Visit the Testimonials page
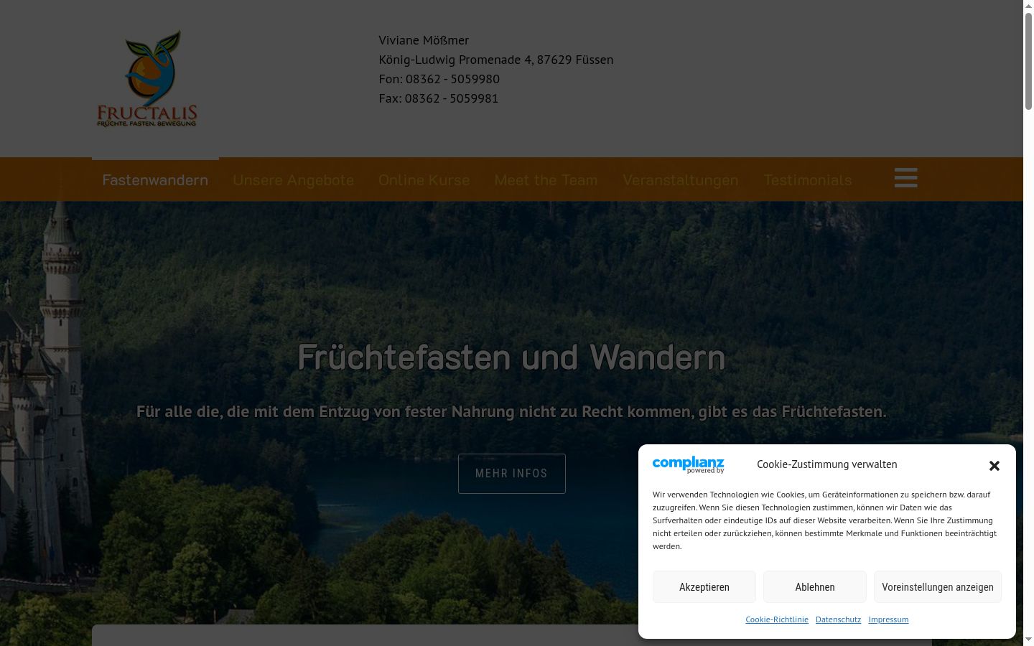 [x=807, y=179]
